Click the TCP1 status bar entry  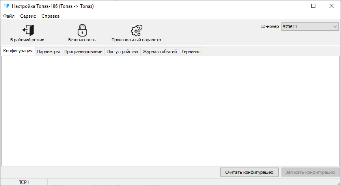tap(24, 182)
